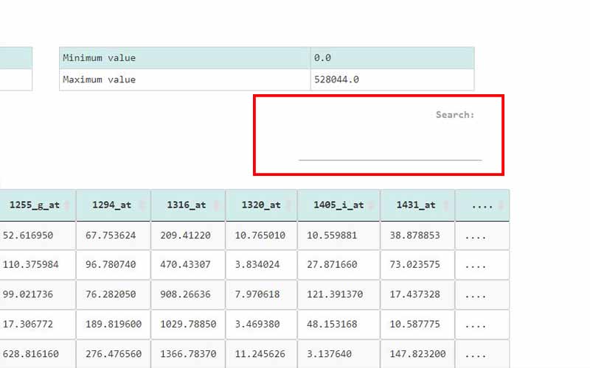Click the Minimum value label cell
The image size is (590, 368).
(184, 58)
